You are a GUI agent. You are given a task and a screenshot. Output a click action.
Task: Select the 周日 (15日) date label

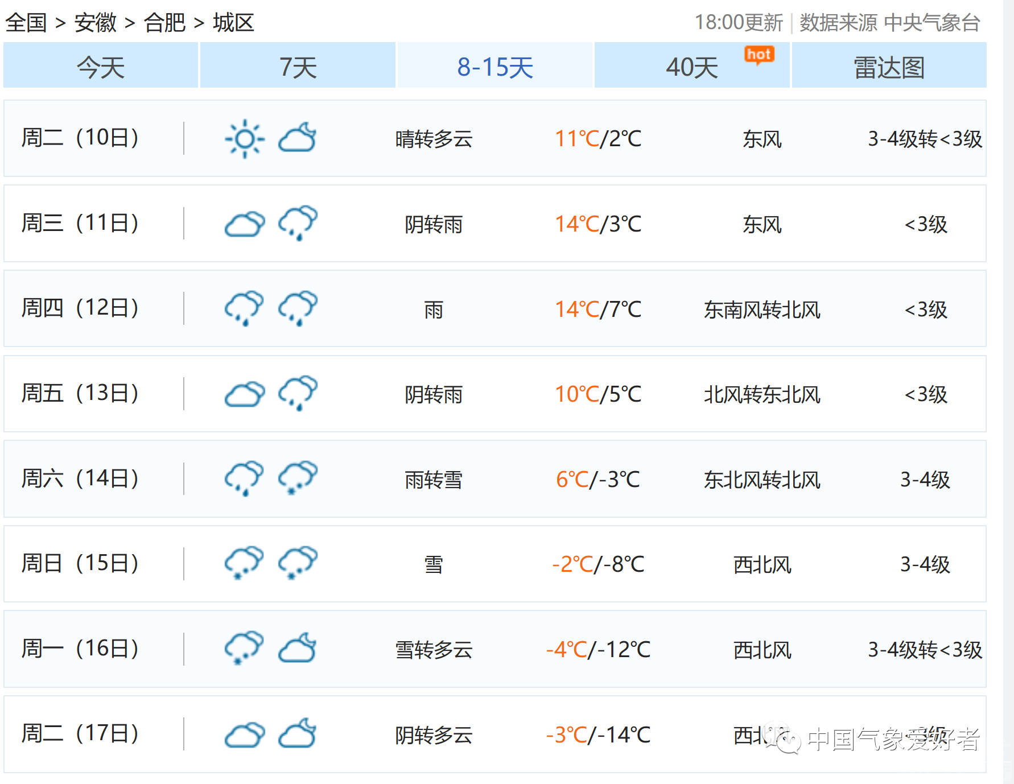point(80,563)
